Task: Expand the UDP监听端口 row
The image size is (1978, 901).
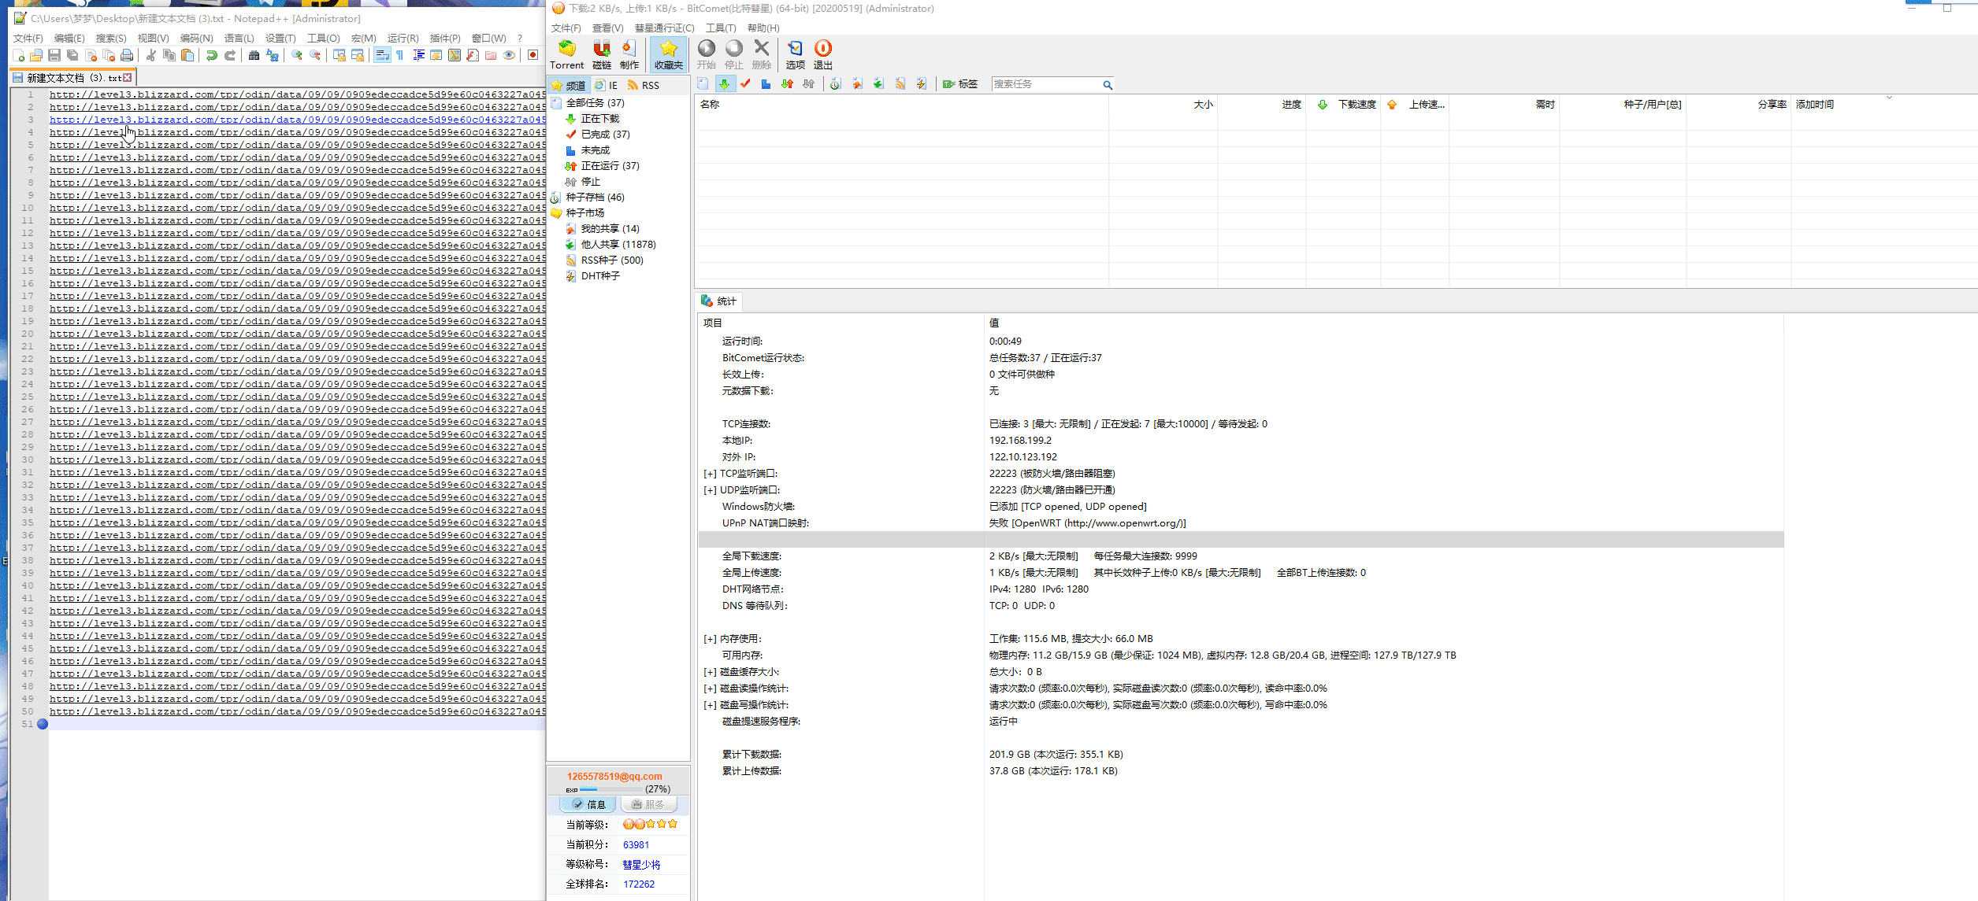Action: 710,490
